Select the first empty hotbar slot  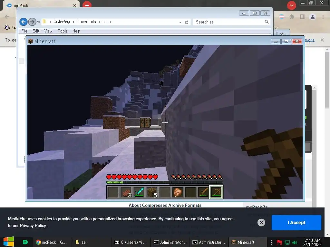[x=114, y=192]
